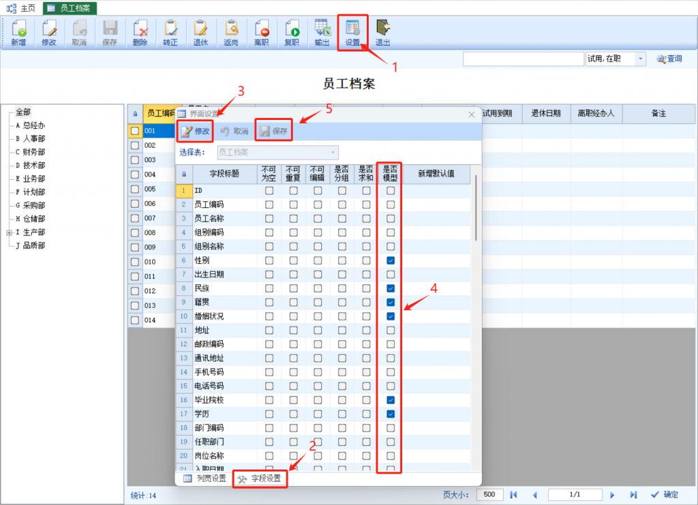Image resolution: width=698 pixels, height=505 pixels.
Task: Switch to the 列宽设置 tab
Action: [x=204, y=479]
